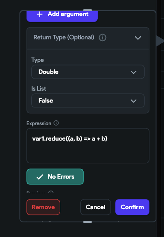Click the Add argument button label
Screen dimensions: 164x237
tap(68, 14)
